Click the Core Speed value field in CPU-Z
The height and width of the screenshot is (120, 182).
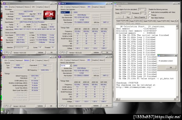pyautogui.click(x=20, y=35)
